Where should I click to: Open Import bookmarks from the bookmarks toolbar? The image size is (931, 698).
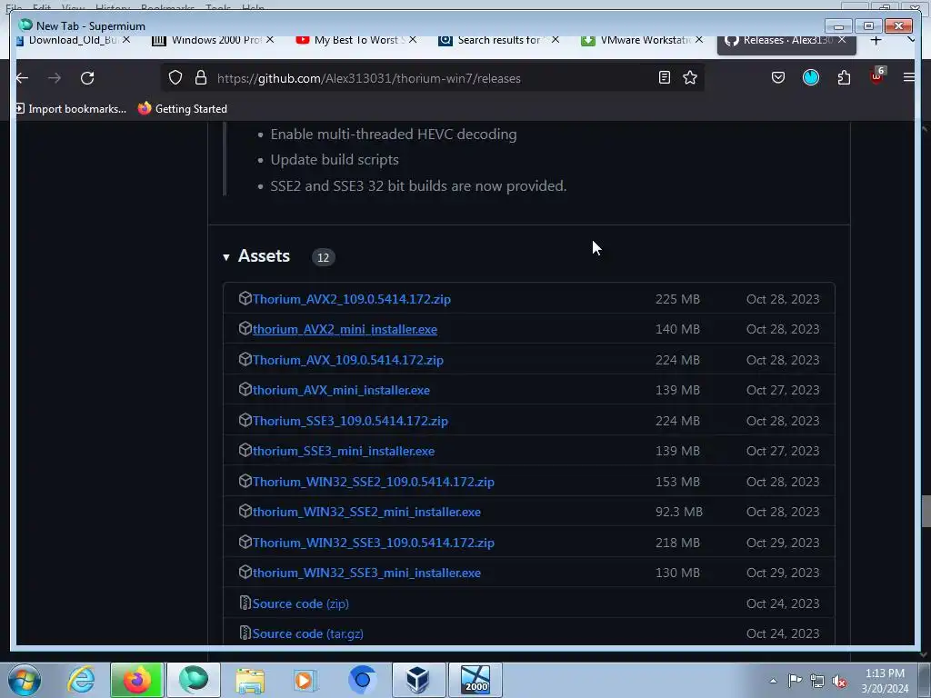click(71, 109)
